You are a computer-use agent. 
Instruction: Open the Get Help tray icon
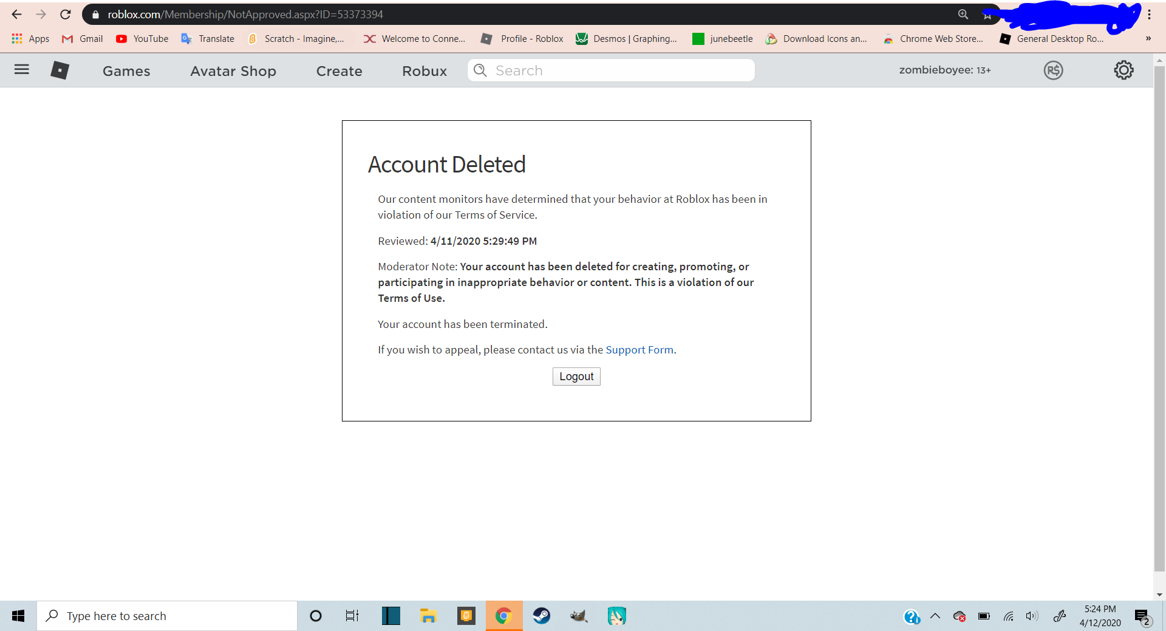912,616
